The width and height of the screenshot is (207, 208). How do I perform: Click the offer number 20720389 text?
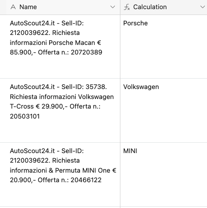87,52
